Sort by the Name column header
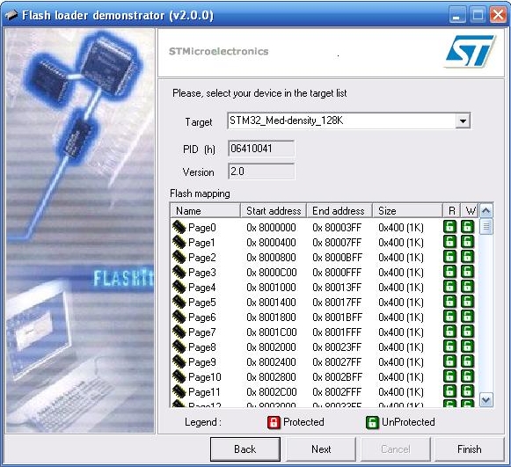Viewport: 511px width, 467px height. pyautogui.click(x=205, y=211)
